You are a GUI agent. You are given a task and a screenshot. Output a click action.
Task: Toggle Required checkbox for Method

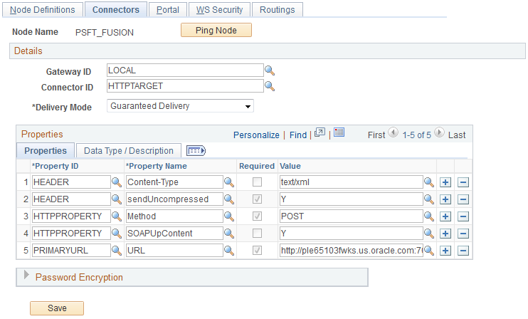tap(258, 216)
